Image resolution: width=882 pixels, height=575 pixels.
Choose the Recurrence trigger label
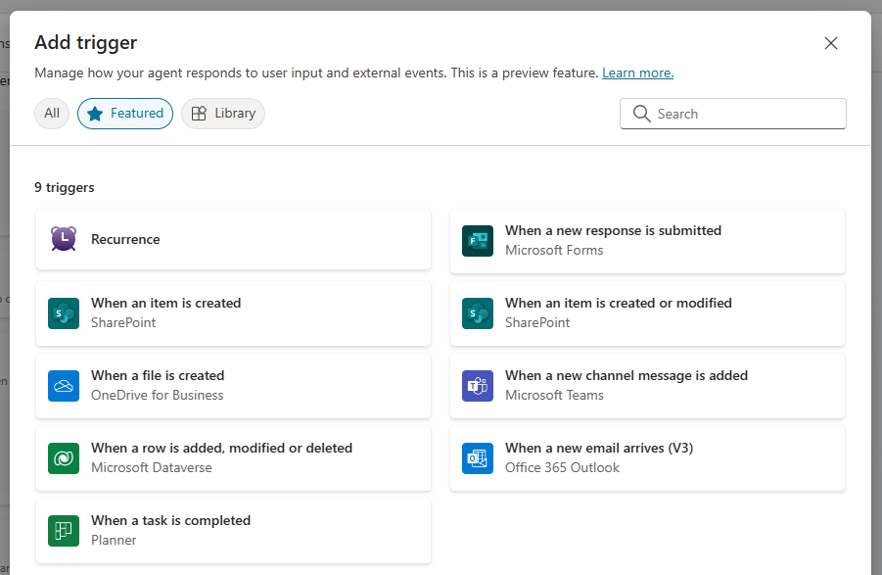click(125, 239)
